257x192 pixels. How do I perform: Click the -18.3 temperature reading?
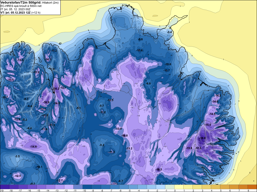(x=159, y=169)
